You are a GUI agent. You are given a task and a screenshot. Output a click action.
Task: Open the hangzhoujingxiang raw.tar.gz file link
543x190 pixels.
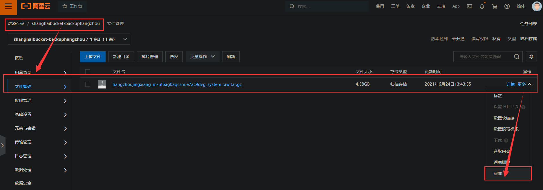tap(177, 84)
